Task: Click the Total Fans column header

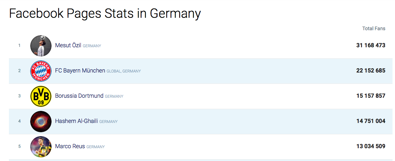Action: [x=374, y=28]
